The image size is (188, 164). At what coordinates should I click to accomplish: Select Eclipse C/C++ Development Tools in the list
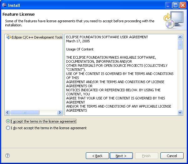point(37,37)
